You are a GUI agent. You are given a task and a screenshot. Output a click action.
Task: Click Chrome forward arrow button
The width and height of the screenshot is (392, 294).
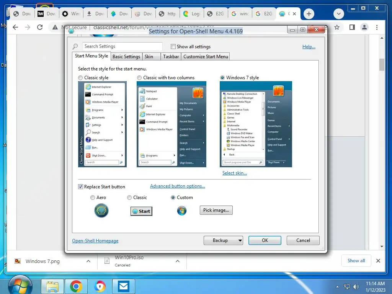28,27
